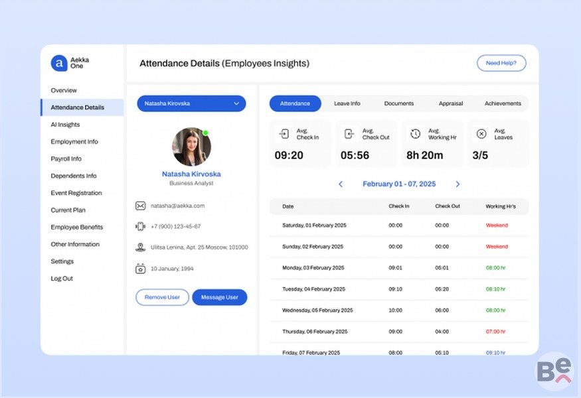The image size is (581, 398).
Task: Click the Avg. Working Hr clock icon
Action: coord(415,134)
